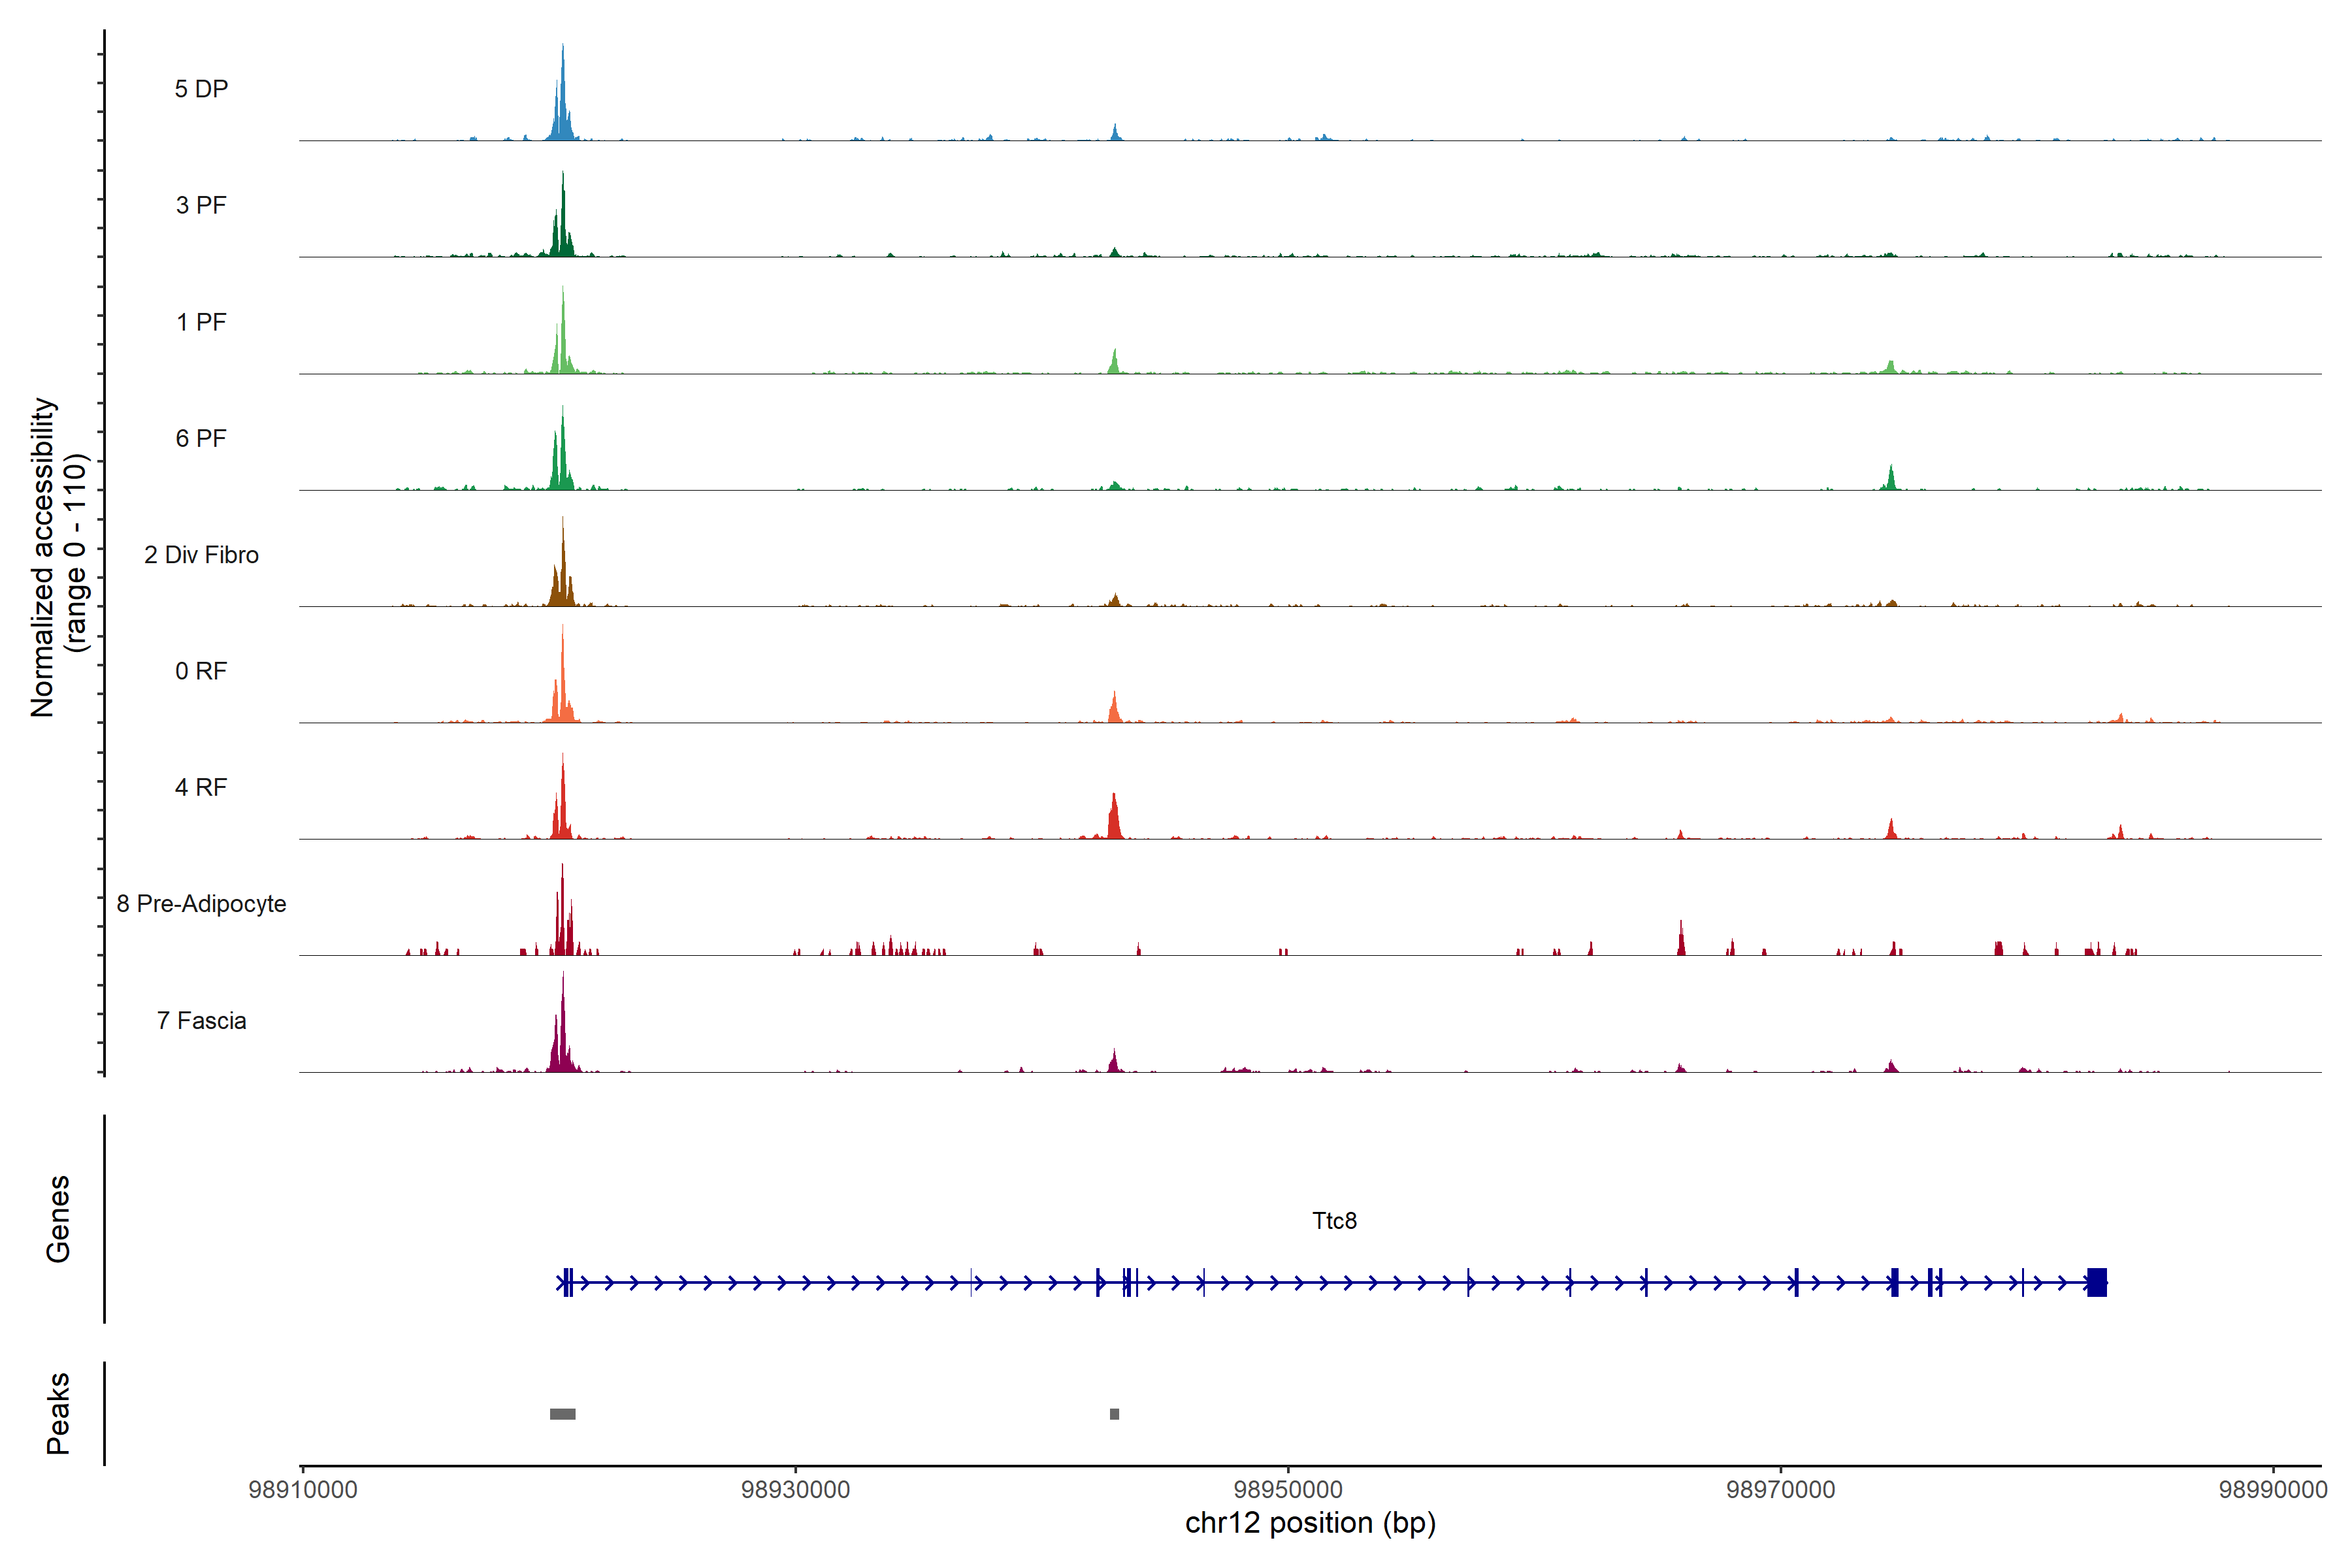Click the 3 PF track label

click(201, 205)
